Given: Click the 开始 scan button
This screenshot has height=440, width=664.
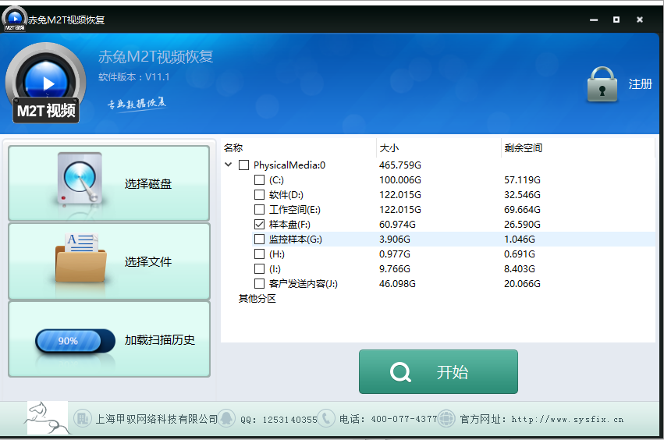Looking at the screenshot, I should point(439,372).
